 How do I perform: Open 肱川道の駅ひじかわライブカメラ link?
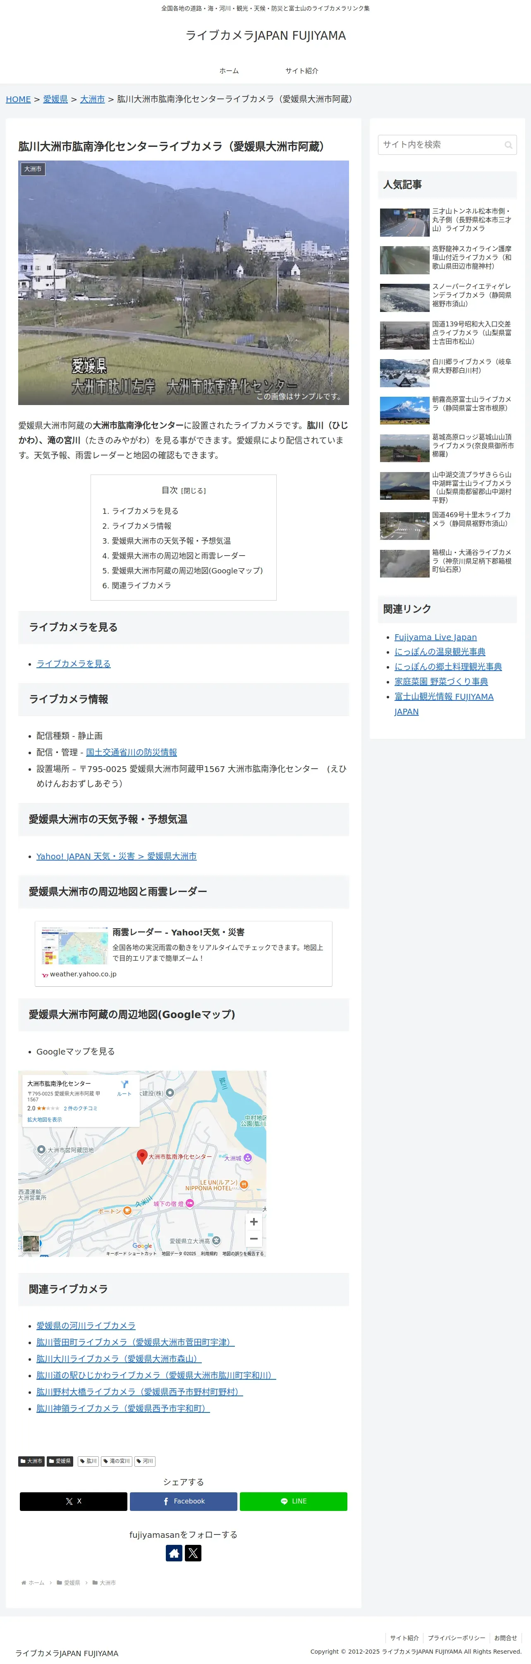tap(156, 1375)
